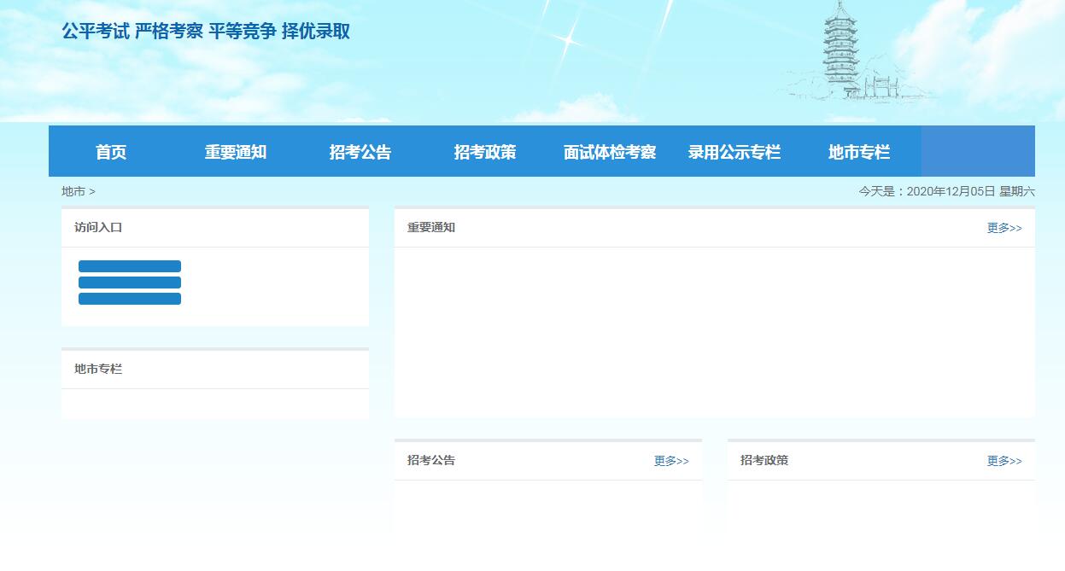Click the 地市专栏 sidebar panel heading
The height and width of the screenshot is (571, 1065).
tap(98, 369)
